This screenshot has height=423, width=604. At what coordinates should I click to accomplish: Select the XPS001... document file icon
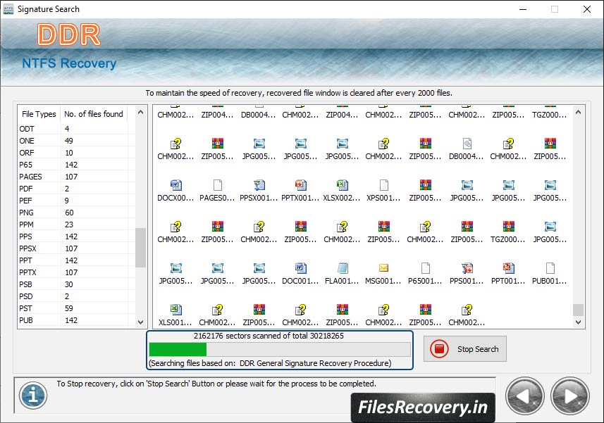[383, 185]
